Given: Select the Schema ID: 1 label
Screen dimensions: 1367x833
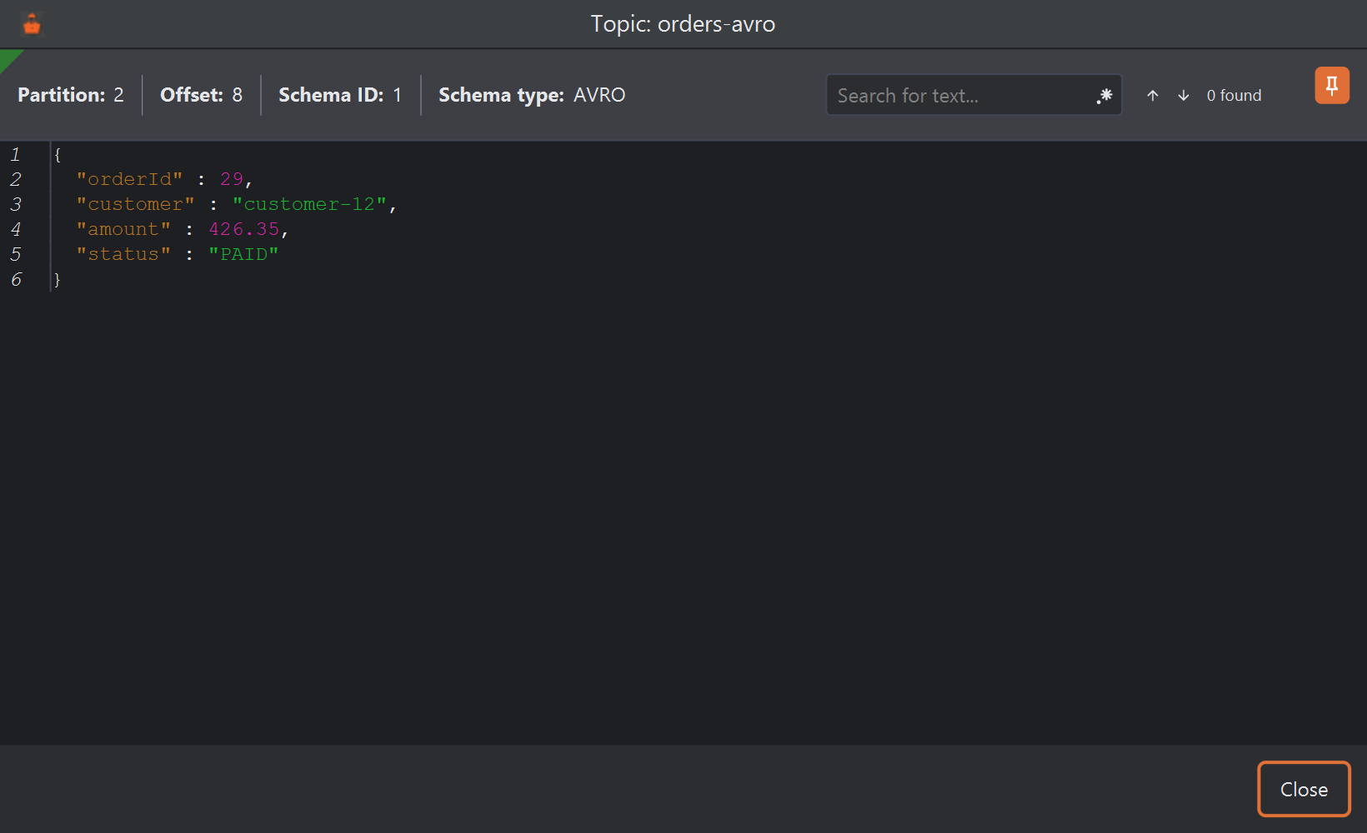Looking at the screenshot, I should coord(340,95).
